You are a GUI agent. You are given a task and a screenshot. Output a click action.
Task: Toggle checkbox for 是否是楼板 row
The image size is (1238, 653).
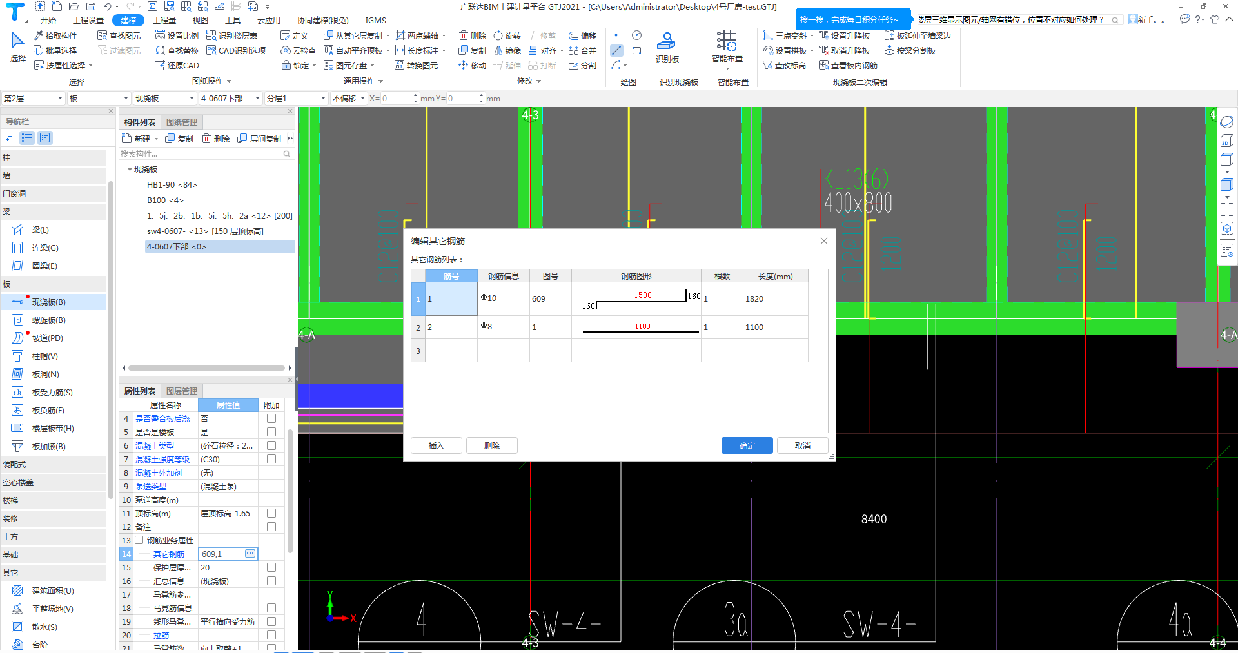pyautogui.click(x=271, y=432)
